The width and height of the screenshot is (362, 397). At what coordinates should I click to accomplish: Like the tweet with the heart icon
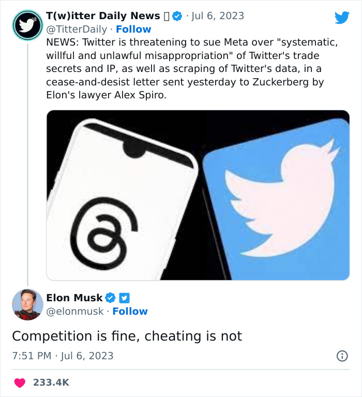(x=20, y=383)
